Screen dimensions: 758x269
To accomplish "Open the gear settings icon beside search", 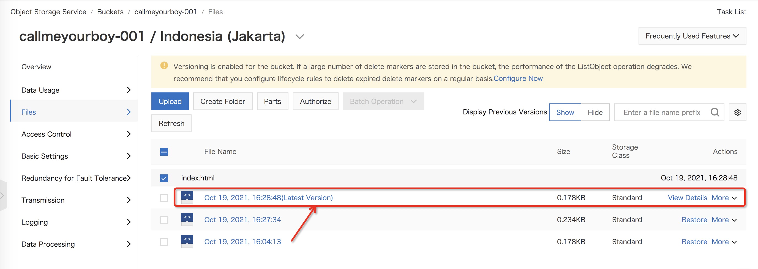I will (x=737, y=112).
